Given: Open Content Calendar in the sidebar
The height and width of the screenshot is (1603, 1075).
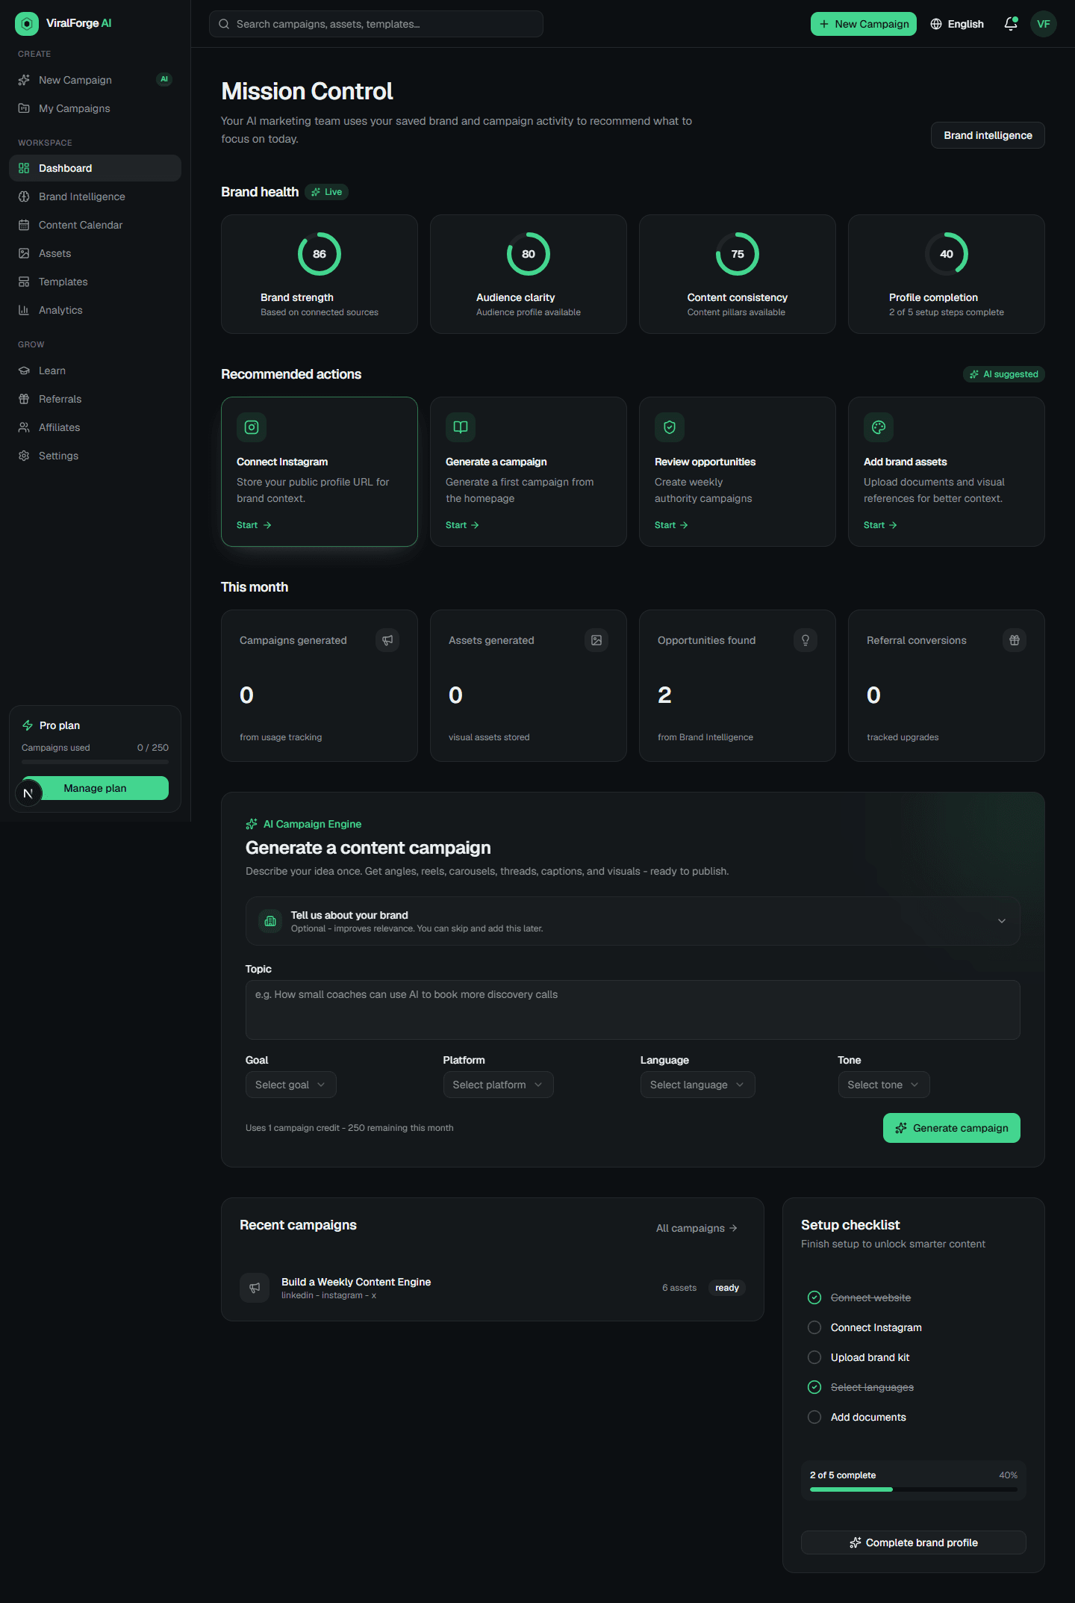Looking at the screenshot, I should (95, 225).
